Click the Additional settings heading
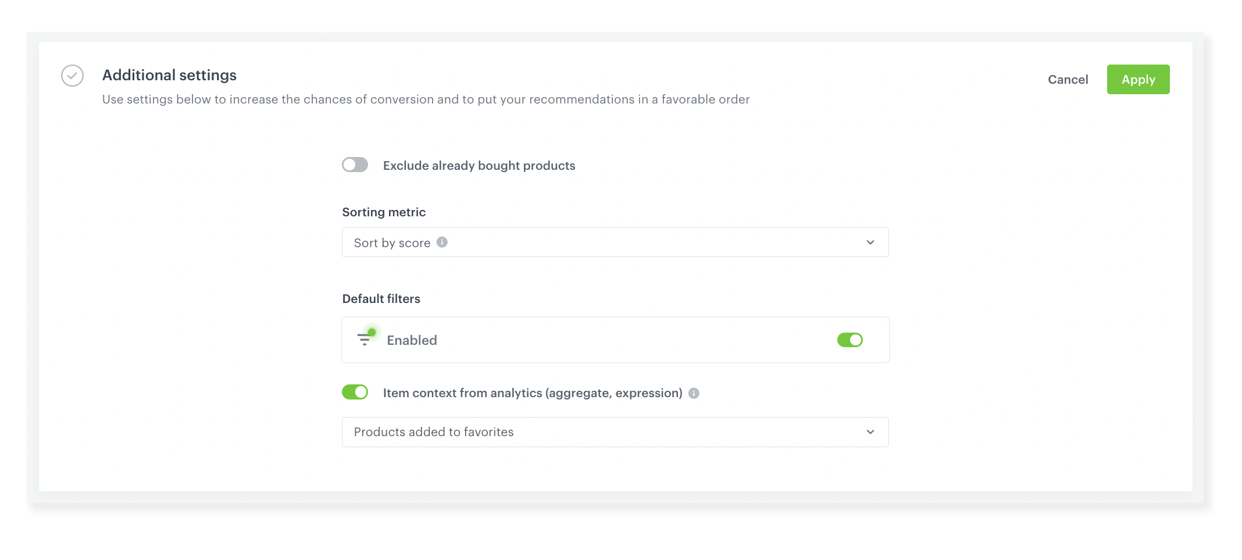Viewport: 1242px width, 560px height. pos(169,75)
